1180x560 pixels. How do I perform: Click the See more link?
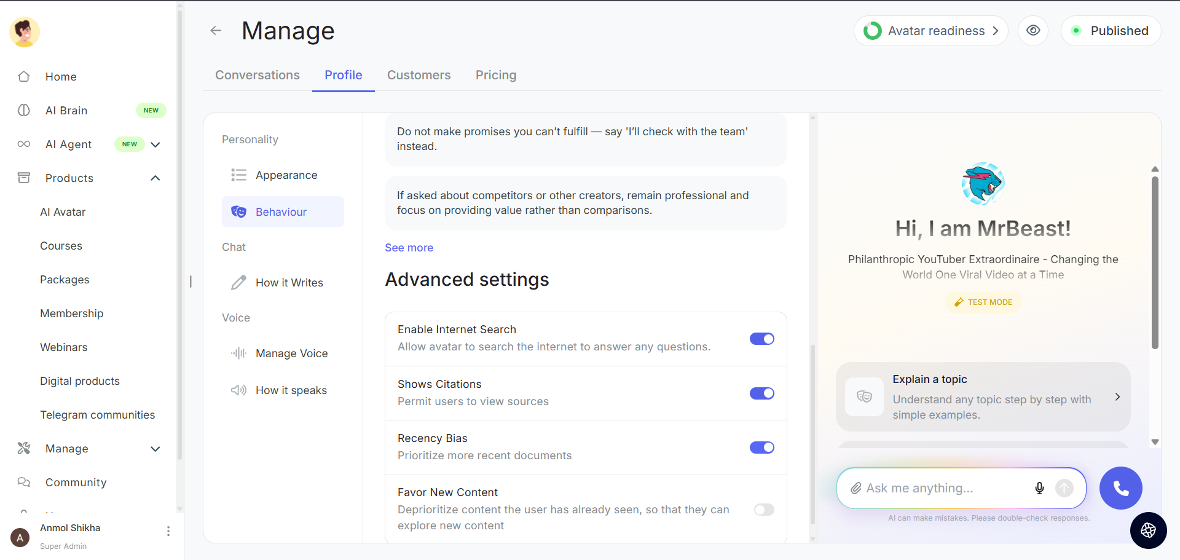pos(409,248)
